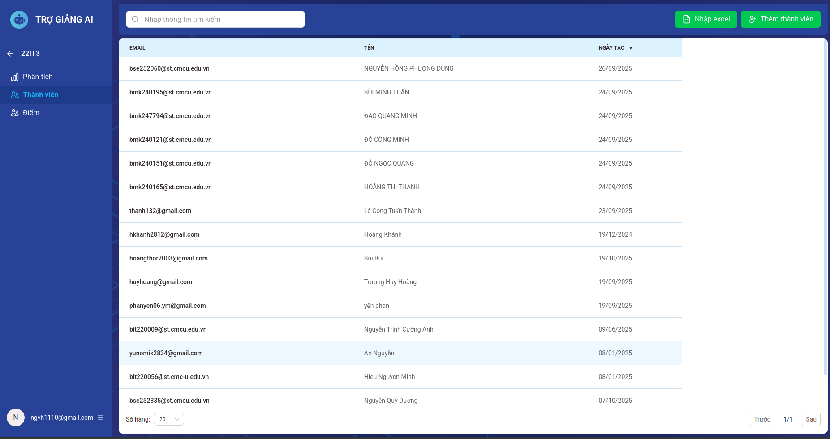Viewport: 830px width, 439px height.
Task: Sort by Ngày tạo descending arrow
Action: click(631, 48)
